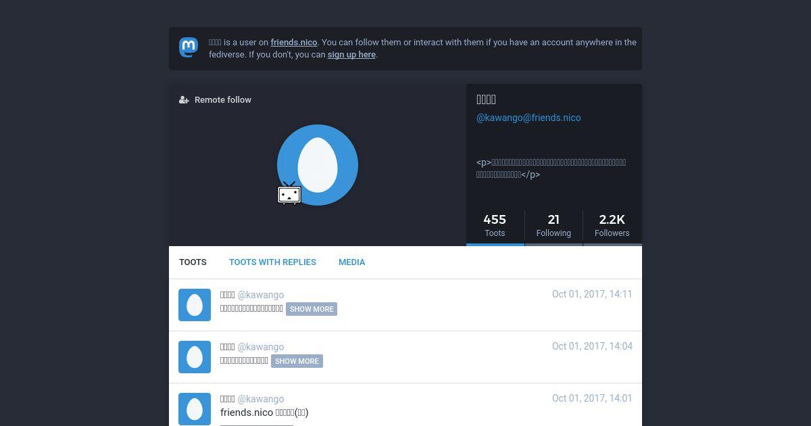The height and width of the screenshot is (426, 811).
Task: Click avatar of the 14:01 toot
Action: 195,409
